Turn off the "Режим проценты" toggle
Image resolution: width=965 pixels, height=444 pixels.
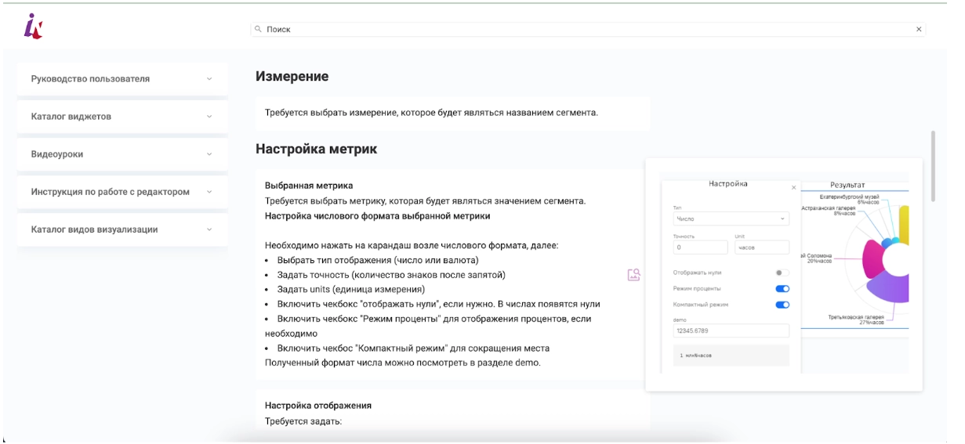click(782, 289)
